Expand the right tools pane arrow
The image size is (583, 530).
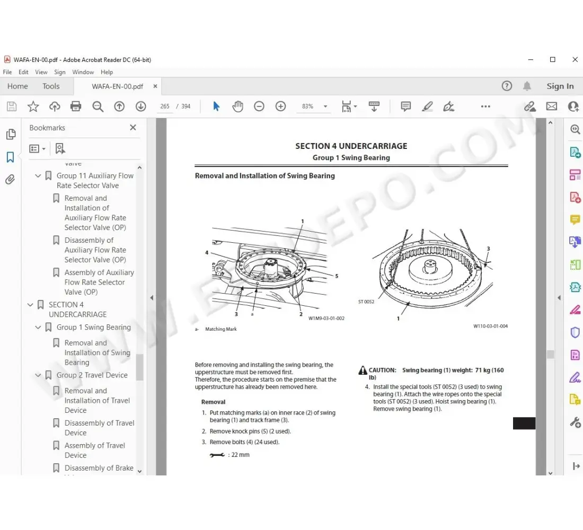point(559,297)
